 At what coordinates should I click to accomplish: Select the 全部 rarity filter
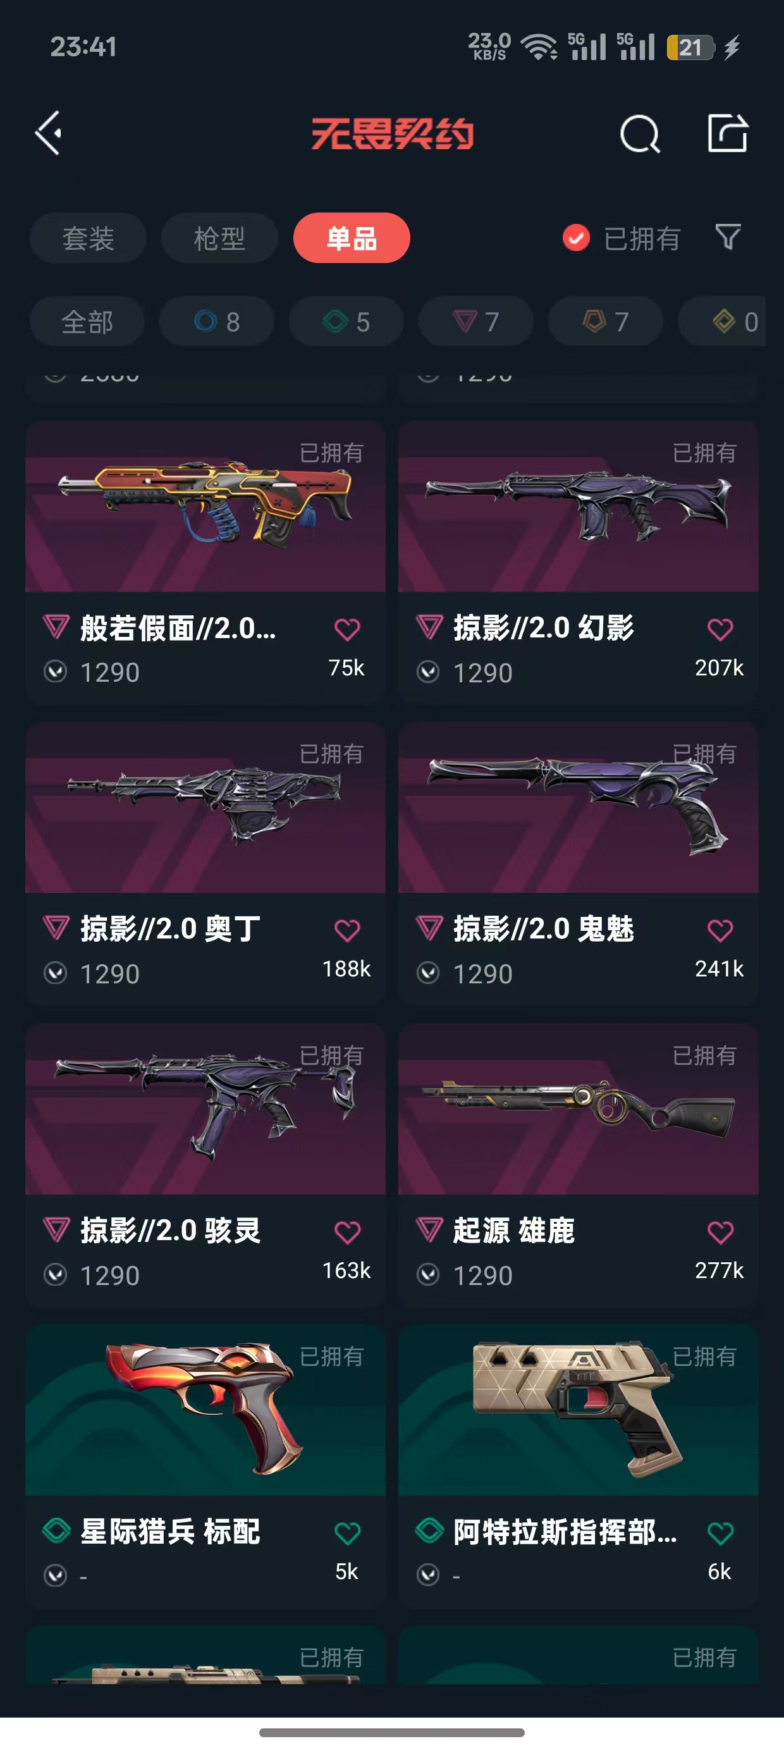click(87, 321)
